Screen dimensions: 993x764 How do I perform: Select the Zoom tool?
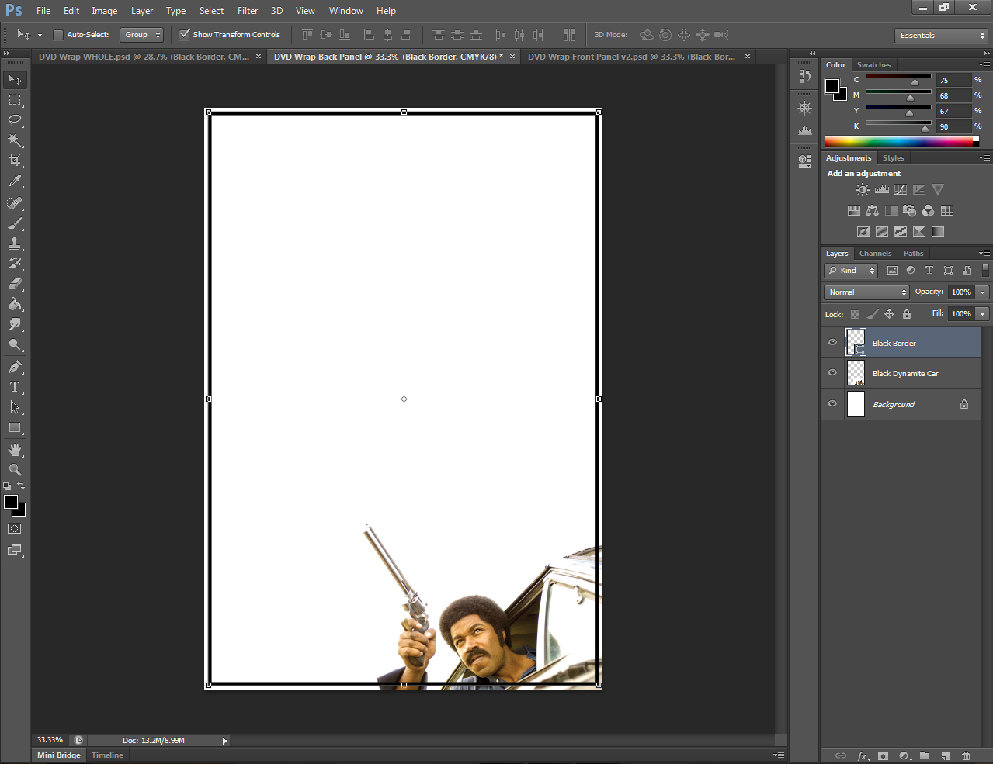15,470
